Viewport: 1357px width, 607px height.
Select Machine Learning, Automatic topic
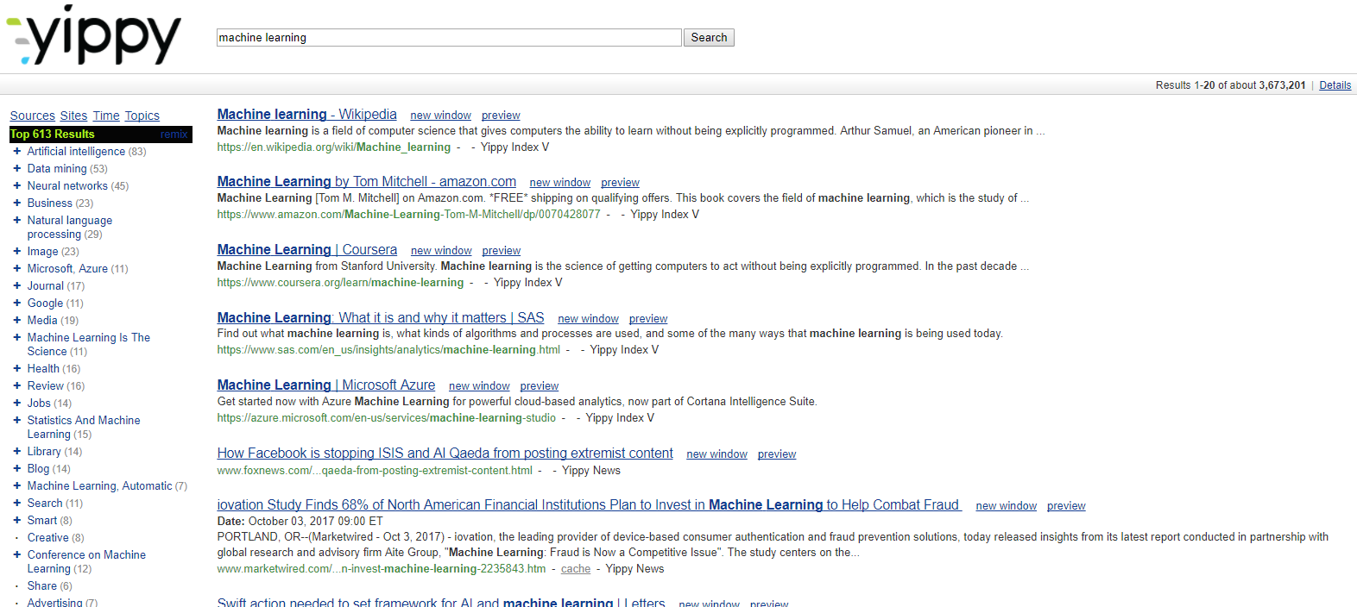point(106,485)
